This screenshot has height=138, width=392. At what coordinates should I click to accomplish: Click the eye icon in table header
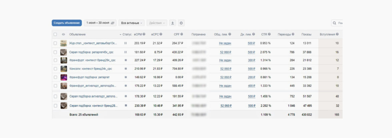pyautogui.click(x=63, y=34)
